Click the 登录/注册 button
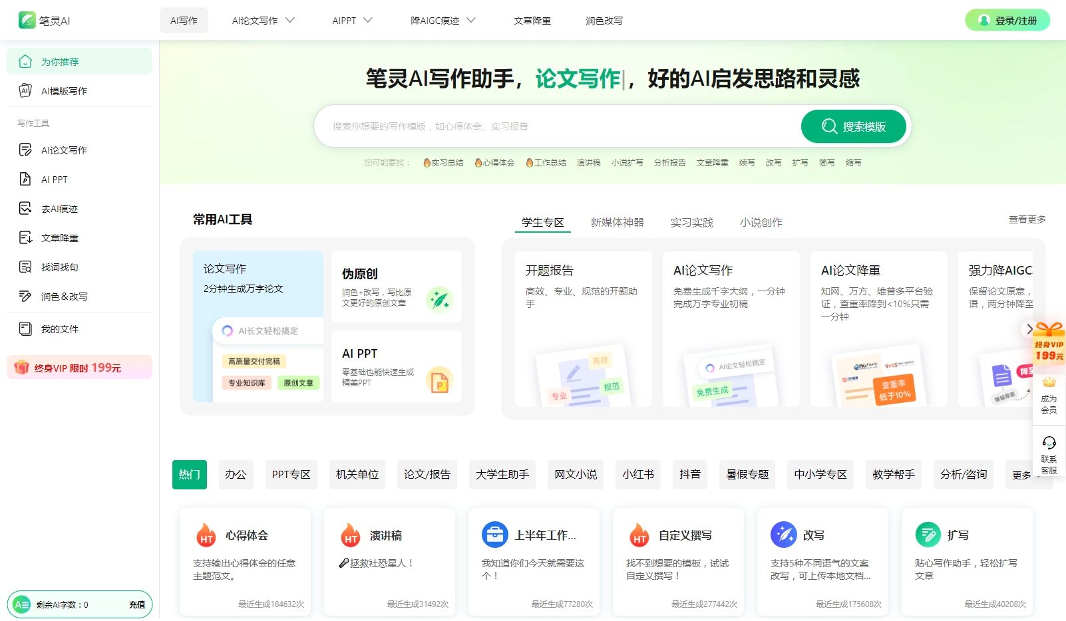 tap(1007, 21)
